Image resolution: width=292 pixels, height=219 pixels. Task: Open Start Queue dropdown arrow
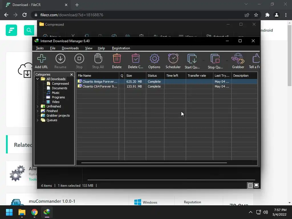tap(203, 60)
